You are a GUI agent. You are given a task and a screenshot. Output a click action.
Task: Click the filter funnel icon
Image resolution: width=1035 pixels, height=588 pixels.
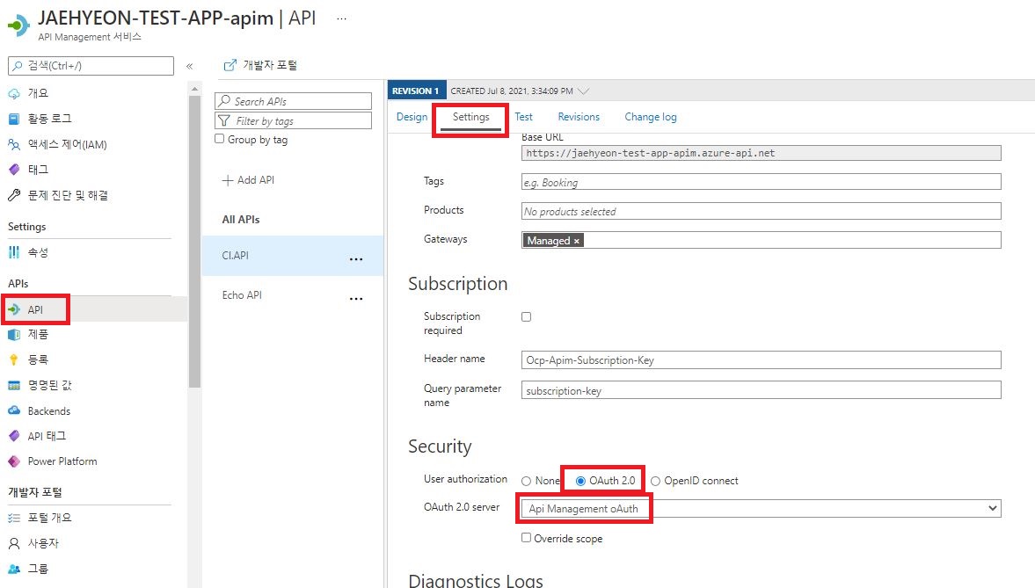224,120
